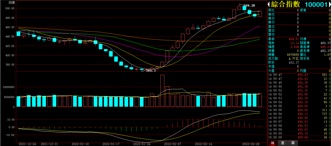
Task: Click the tallest volume bar
Action: (162, 91)
